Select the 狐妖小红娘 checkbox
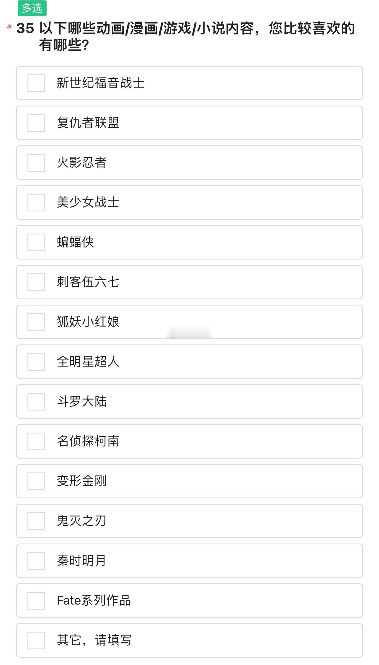Screen dimensions: 379x665 pyautogui.click(x=36, y=322)
